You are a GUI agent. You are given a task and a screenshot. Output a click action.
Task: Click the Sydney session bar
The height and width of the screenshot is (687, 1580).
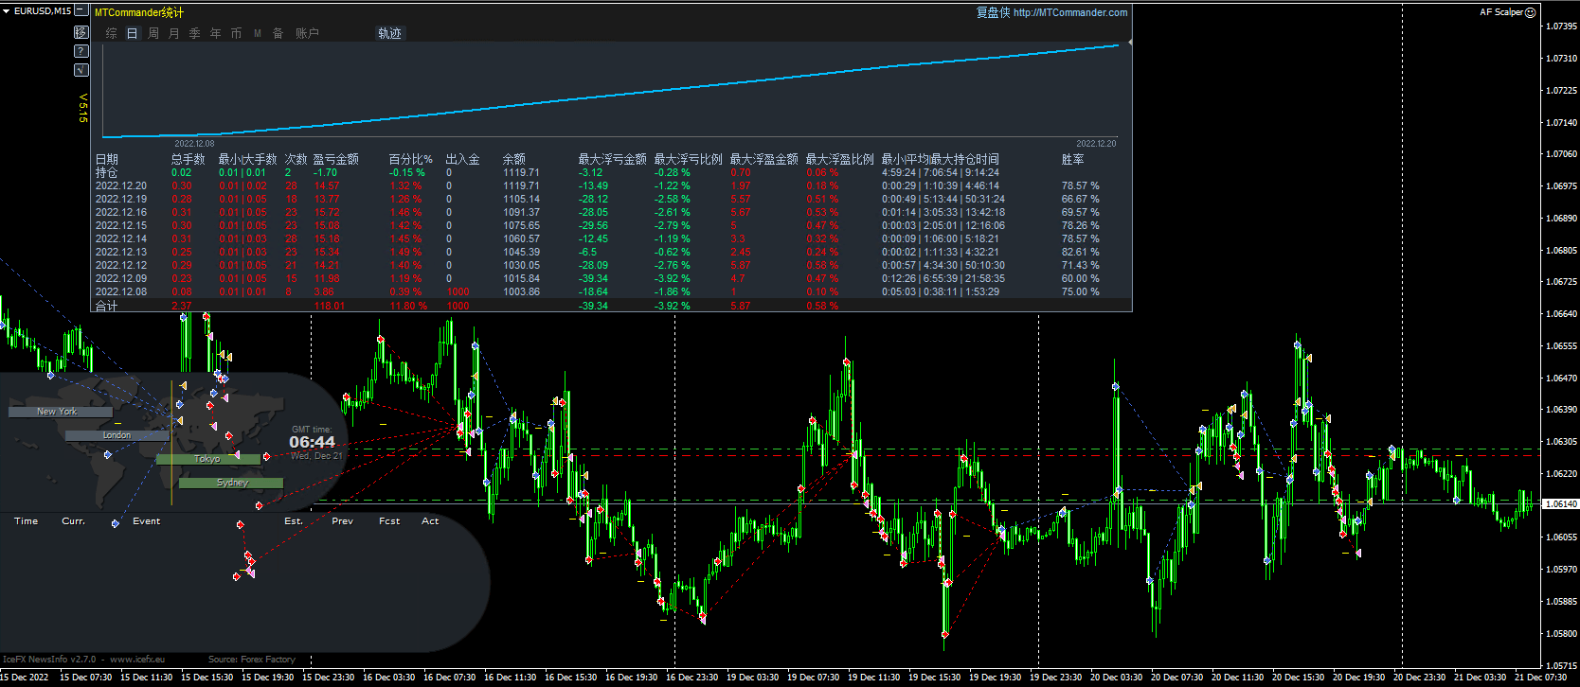pyautogui.click(x=231, y=483)
